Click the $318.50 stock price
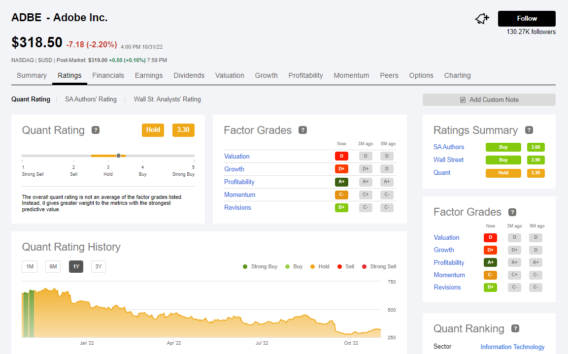The height and width of the screenshot is (354, 568). (37, 42)
